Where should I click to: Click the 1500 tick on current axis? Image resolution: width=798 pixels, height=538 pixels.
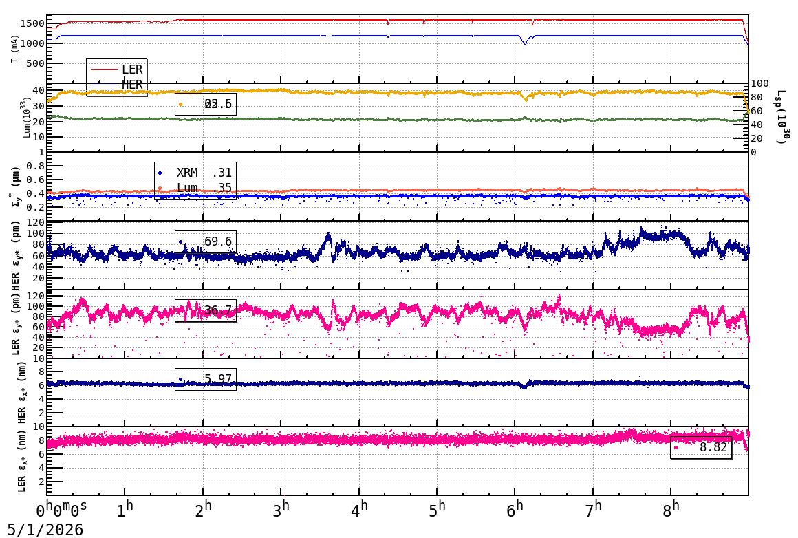(x=32, y=23)
